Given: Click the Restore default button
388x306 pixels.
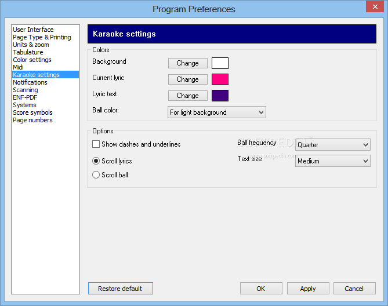Looking at the screenshot, I should [121, 289].
